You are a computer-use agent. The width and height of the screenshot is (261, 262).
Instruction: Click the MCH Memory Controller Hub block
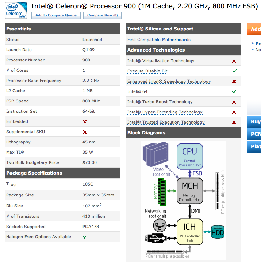(190, 191)
